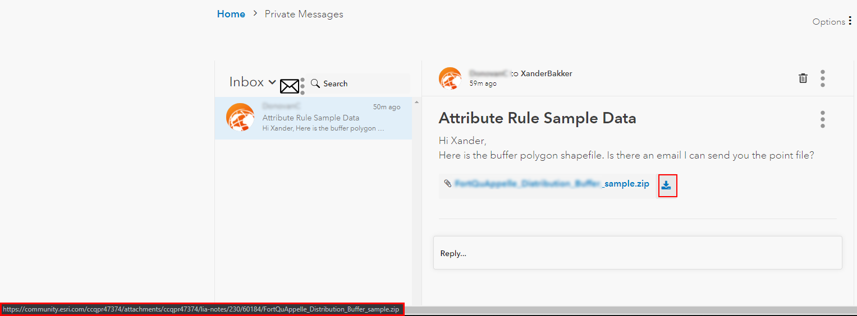The image size is (857, 316).
Task: Open the three-dot menu beside the message title
Action: [x=823, y=119]
